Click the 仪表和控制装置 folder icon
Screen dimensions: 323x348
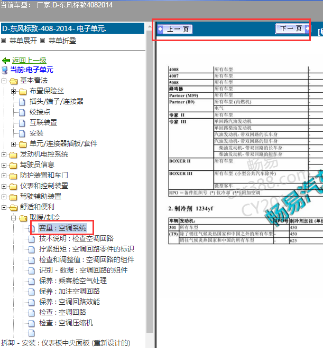coord(13,187)
